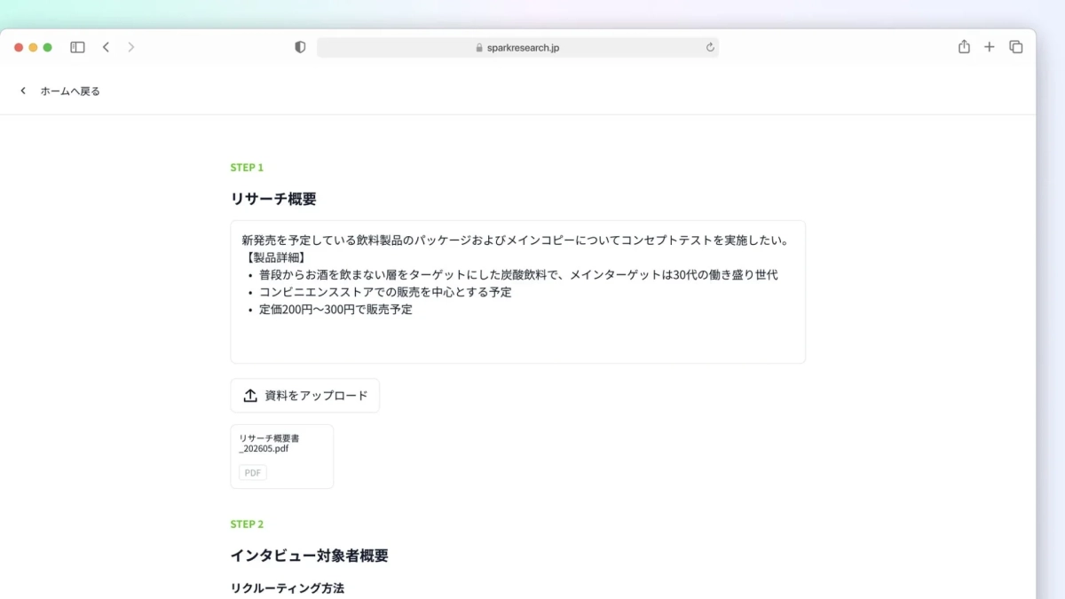Go back with the browser back arrow
Image resolution: width=1065 pixels, height=599 pixels.
[x=106, y=47]
